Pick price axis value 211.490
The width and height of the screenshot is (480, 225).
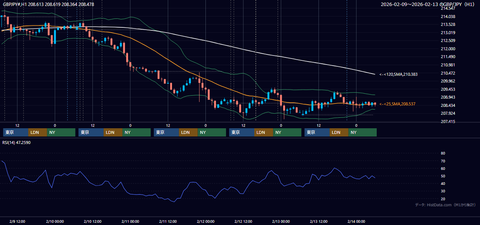(448, 57)
